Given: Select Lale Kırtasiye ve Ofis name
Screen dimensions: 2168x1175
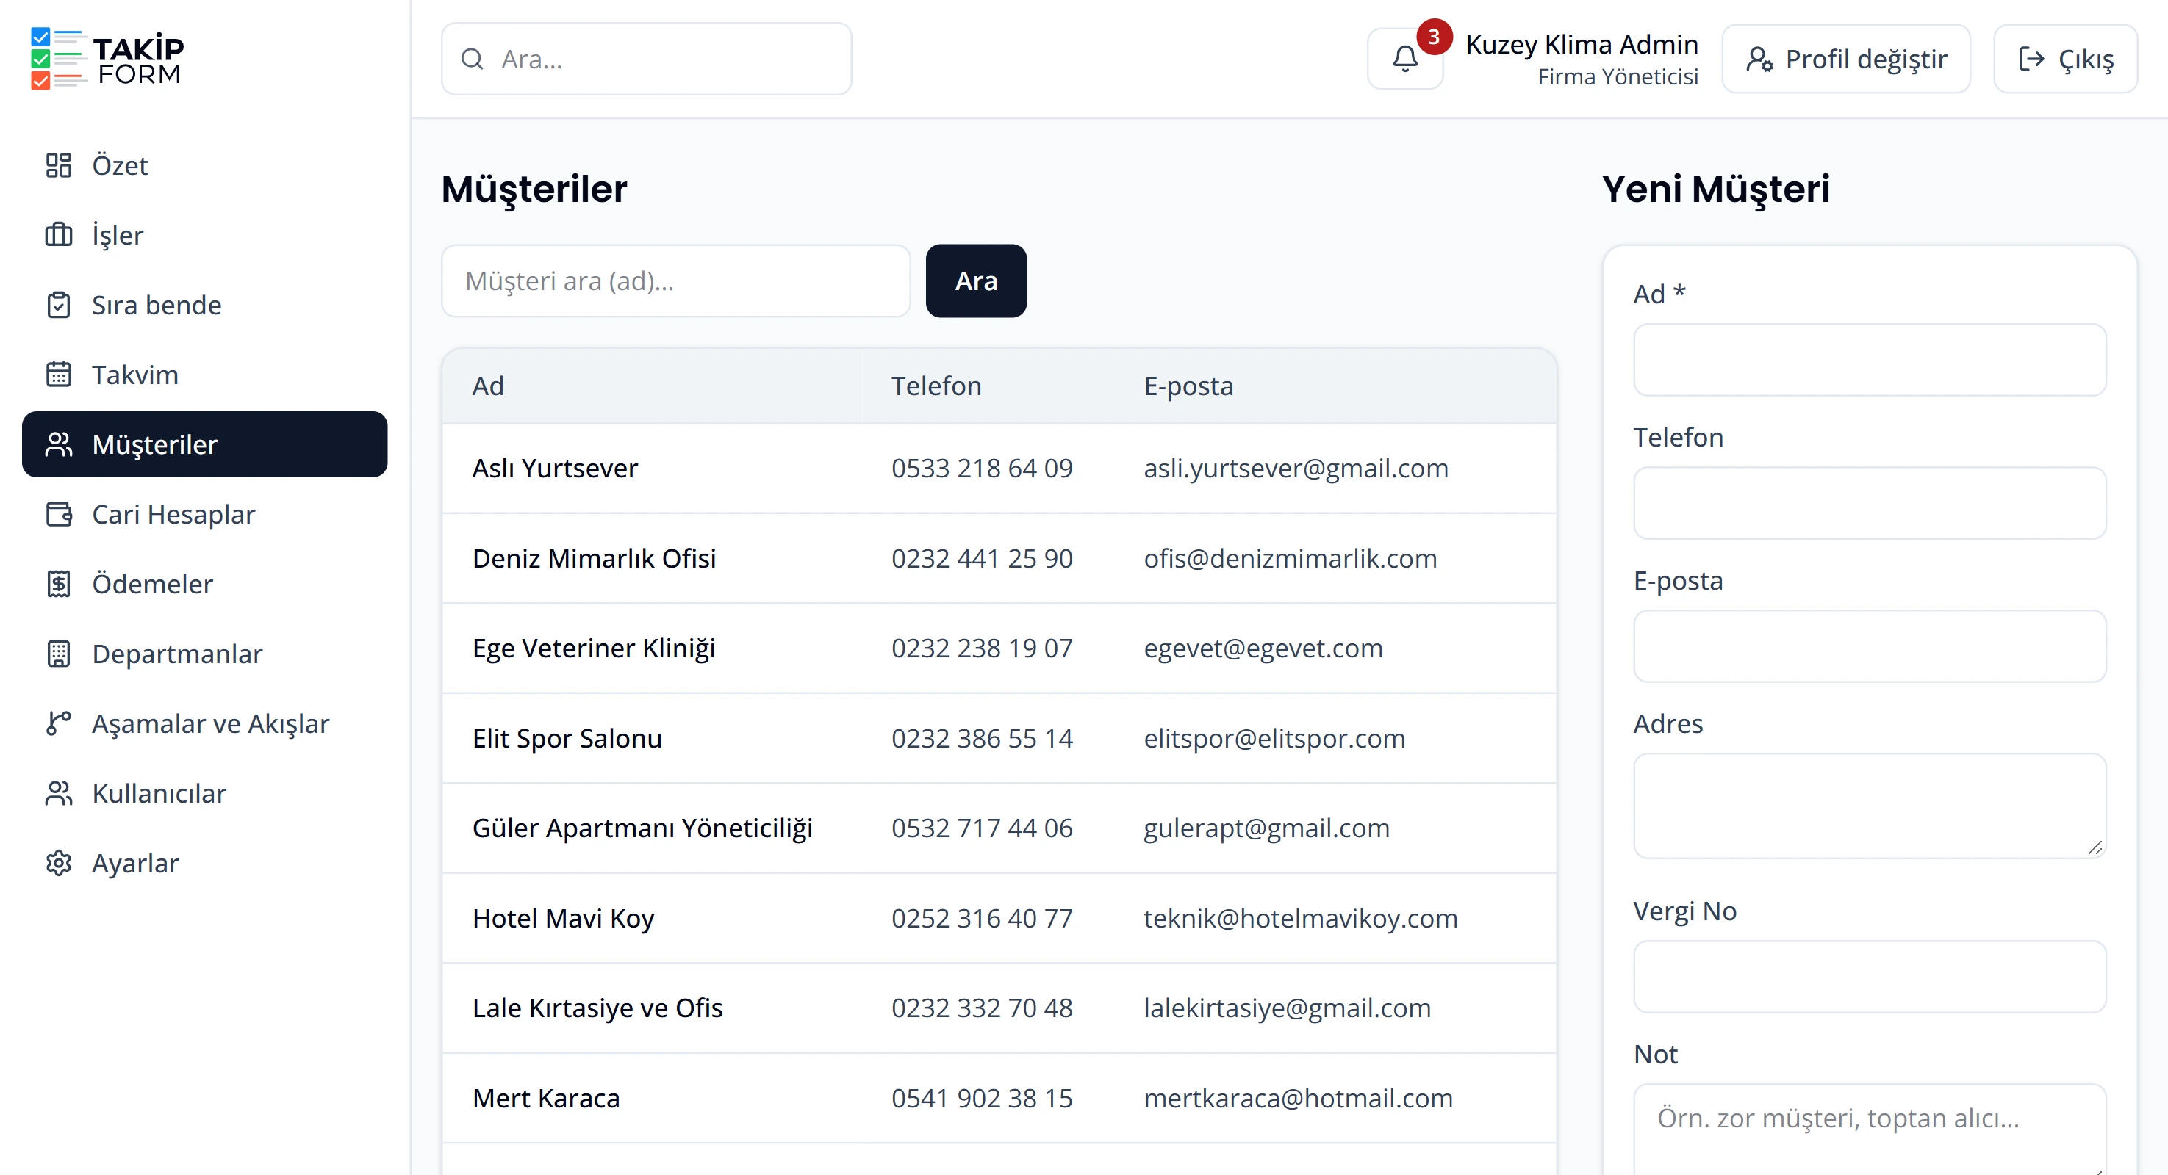Looking at the screenshot, I should 597,1008.
